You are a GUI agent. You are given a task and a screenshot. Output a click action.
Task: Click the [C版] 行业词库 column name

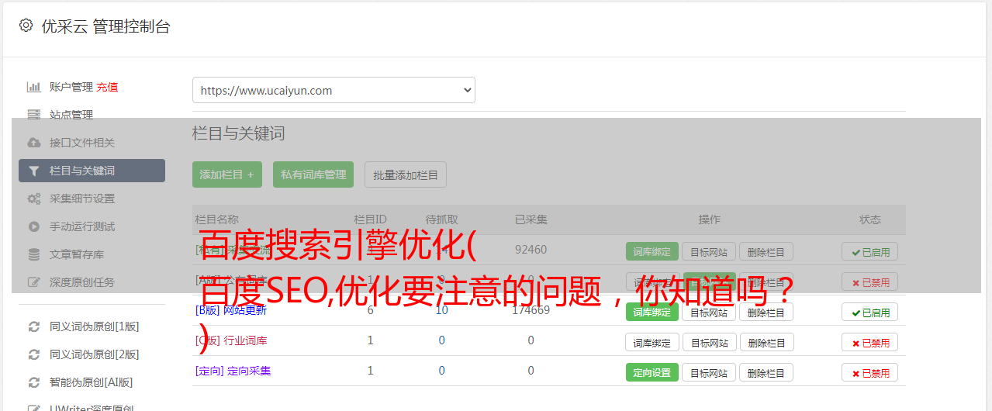(231, 340)
